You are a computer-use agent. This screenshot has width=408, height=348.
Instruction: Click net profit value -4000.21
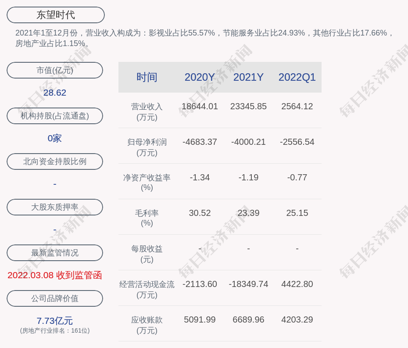[248, 142]
